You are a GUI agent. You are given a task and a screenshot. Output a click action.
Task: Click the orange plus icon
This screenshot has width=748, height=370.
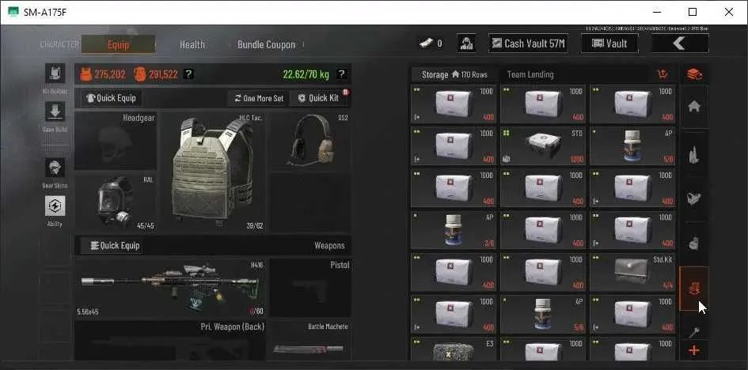tap(694, 351)
